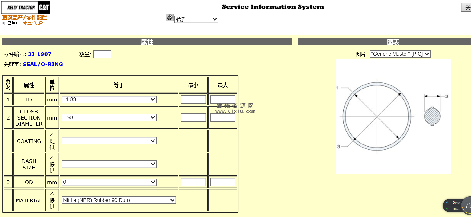Click the CROSS SECTION DIAMETER attribute cell
Viewport: 471px width, 217px height.
[x=29, y=117]
